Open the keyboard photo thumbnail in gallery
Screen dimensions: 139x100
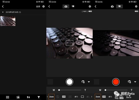click(8, 21)
